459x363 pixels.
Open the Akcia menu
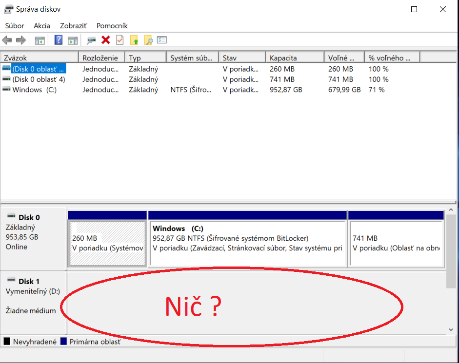pyautogui.click(x=42, y=26)
